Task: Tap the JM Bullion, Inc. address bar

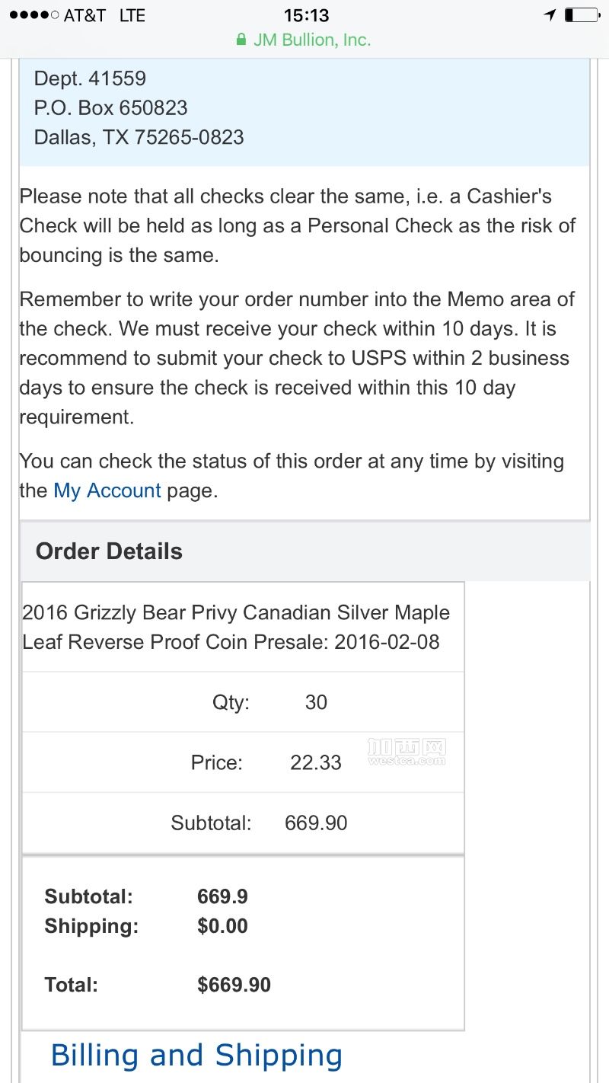Action: (304, 40)
